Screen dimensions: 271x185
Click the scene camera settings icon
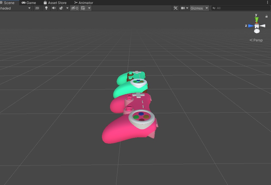[183, 8]
